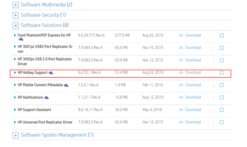
Task: Click the Aug 22, 2019 date
Action: pyautogui.click(x=153, y=72)
